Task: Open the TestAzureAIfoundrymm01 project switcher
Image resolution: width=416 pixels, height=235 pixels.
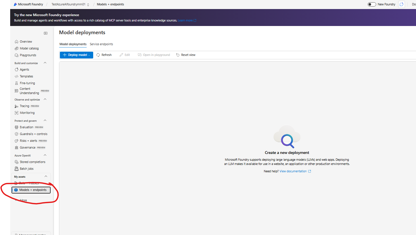Action: point(70,4)
